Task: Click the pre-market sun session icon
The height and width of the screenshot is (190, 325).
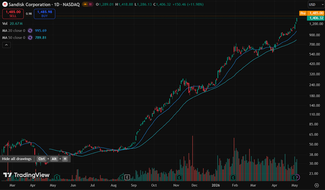Action: coord(85,4)
